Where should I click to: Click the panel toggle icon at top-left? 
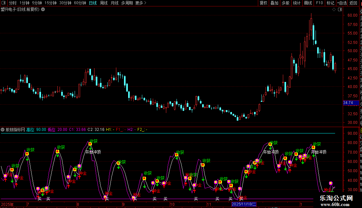pyautogui.click(x=4, y=3)
